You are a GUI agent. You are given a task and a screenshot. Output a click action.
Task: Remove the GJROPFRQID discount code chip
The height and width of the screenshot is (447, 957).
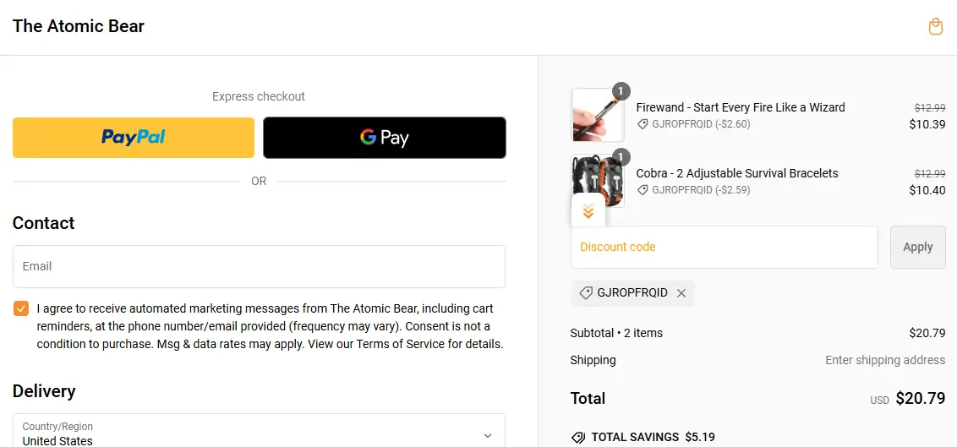click(681, 293)
